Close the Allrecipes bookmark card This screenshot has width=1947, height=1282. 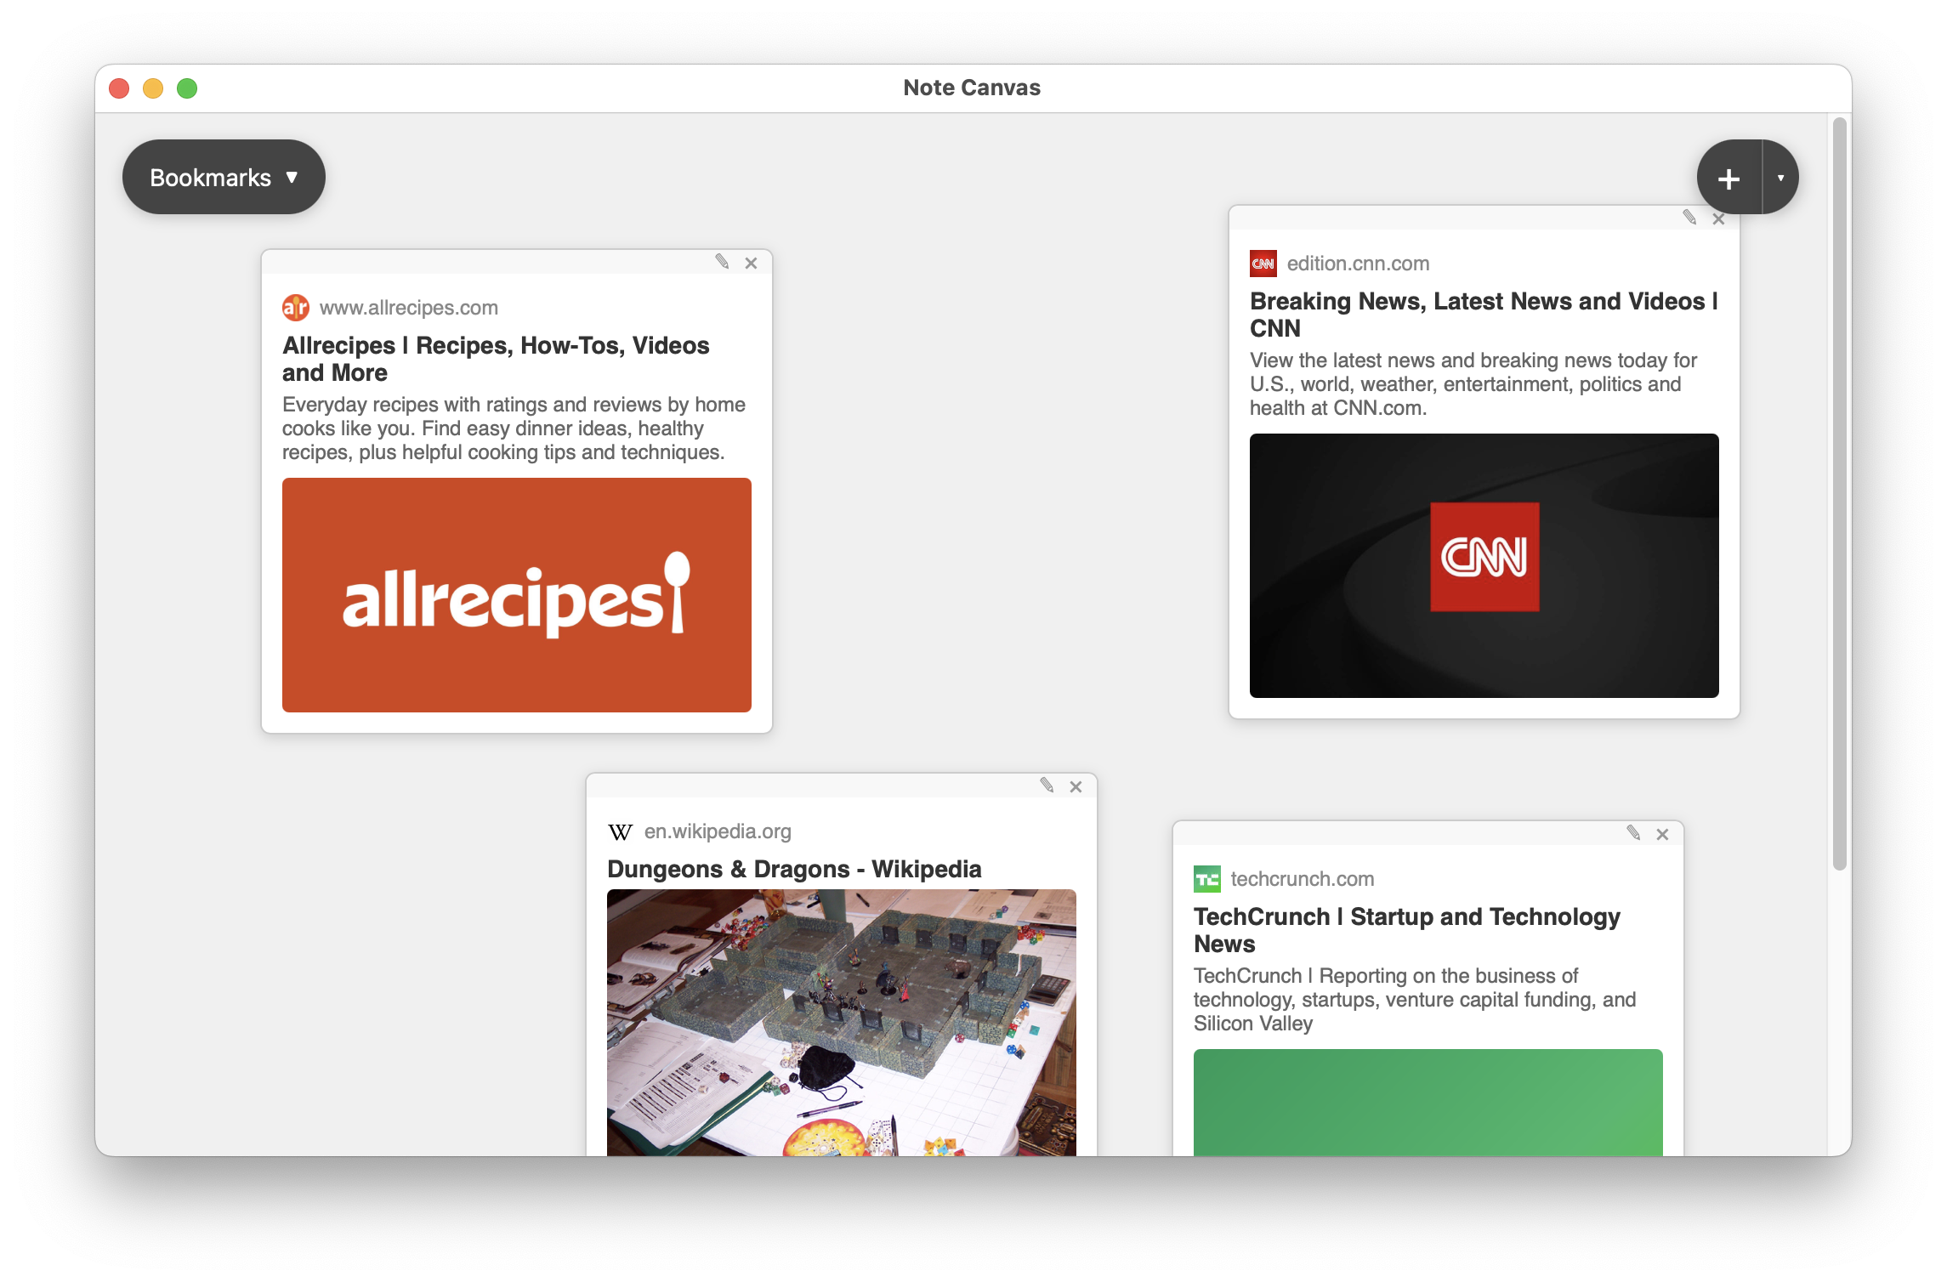click(751, 263)
